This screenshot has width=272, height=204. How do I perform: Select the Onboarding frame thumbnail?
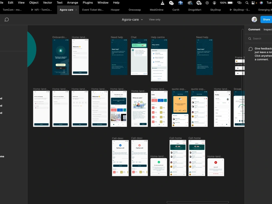pos(61,57)
